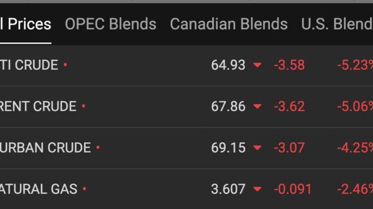Click the red down arrow next to 3.607

257,189
